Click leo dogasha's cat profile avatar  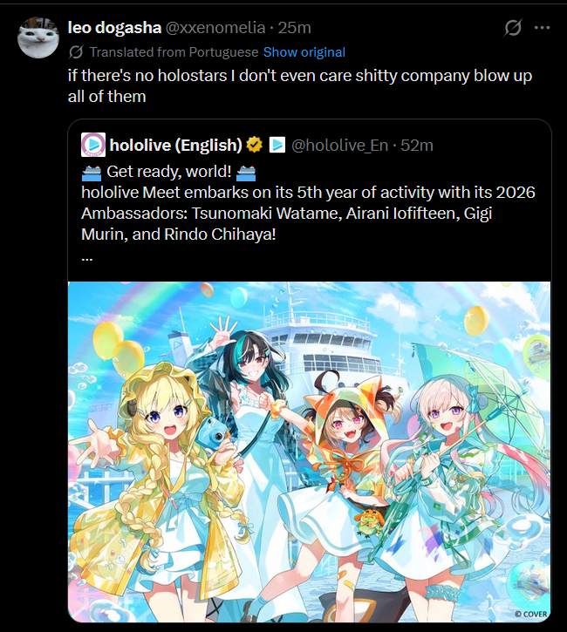point(38,37)
